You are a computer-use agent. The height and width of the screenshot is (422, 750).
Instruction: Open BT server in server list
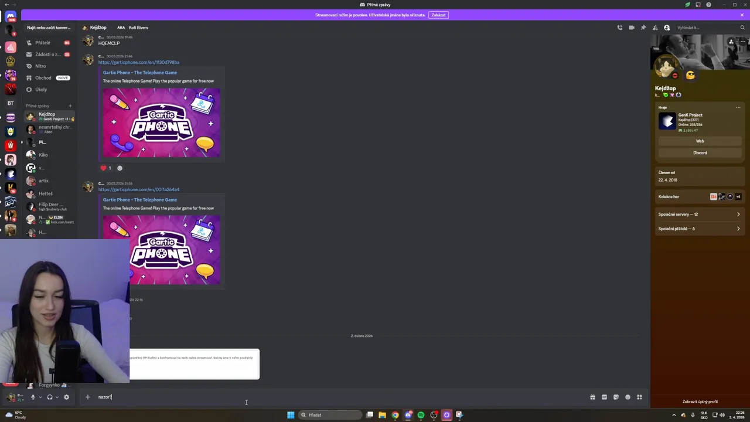click(x=11, y=103)
